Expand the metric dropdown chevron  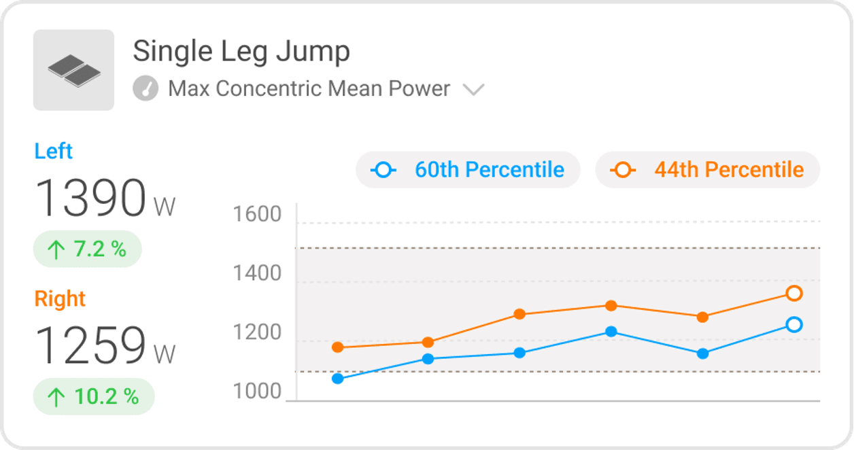click(473, 90)
